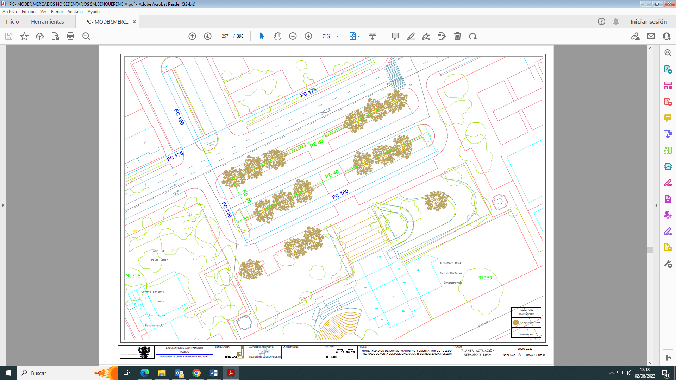Select the Hand pan tool

277,36
